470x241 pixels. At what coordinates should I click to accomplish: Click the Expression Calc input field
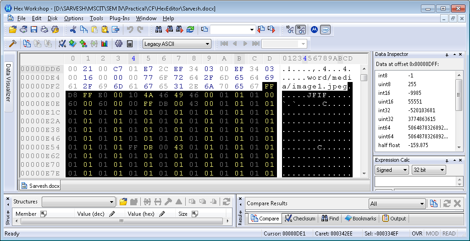[x=416, y=181]
